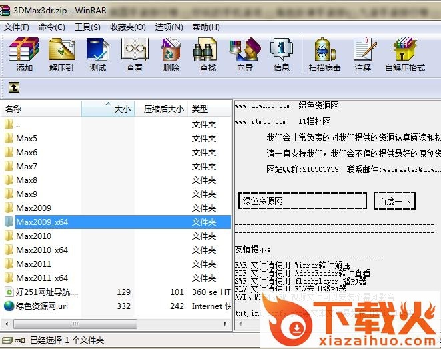Click file list horizontal scrollbar thumb
Screen dimensions: 441x349
tap(75, 324)
